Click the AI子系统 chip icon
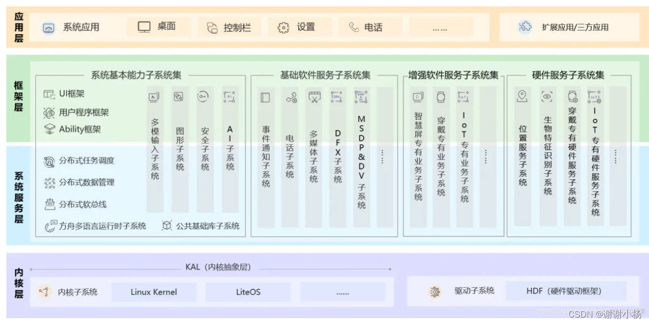649x324 pixels. [229, 97]
